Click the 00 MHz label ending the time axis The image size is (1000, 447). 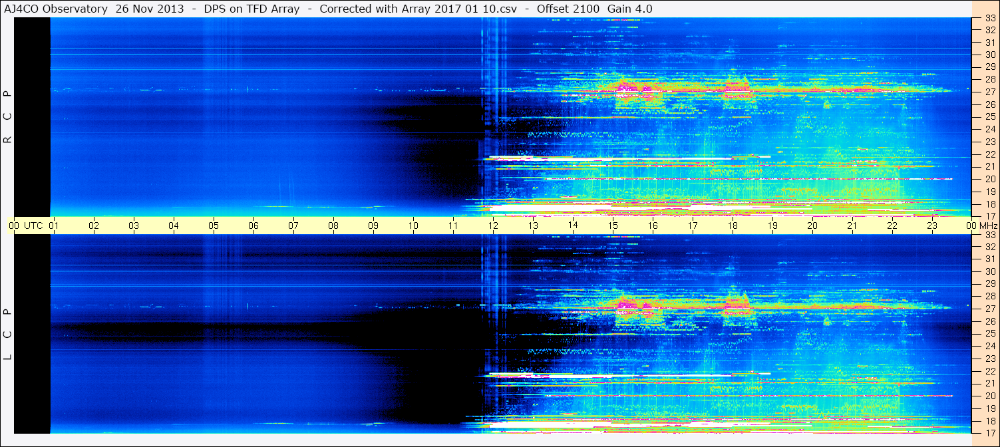[x=982, y=225]
